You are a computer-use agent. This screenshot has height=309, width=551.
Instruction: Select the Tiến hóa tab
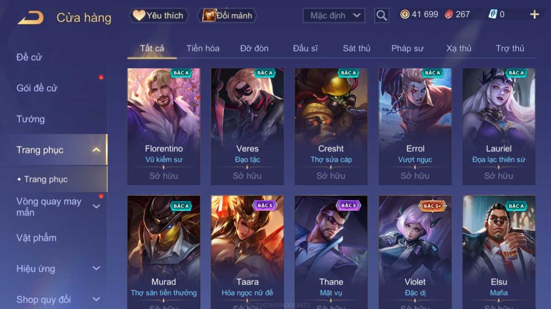(203, 48)
